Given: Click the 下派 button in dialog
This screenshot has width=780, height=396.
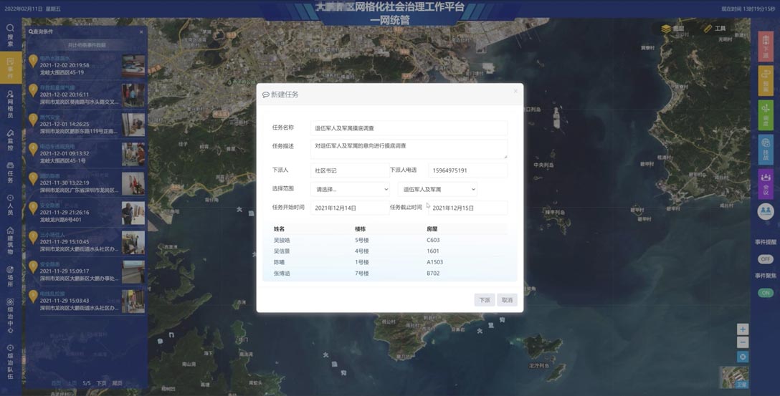Looking at the screenshot, I should (x=485, y=300).
